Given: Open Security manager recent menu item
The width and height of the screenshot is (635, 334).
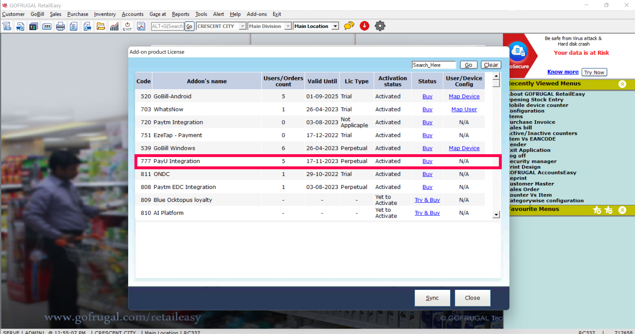Looking at the screenshot, I should click(532, 161).
